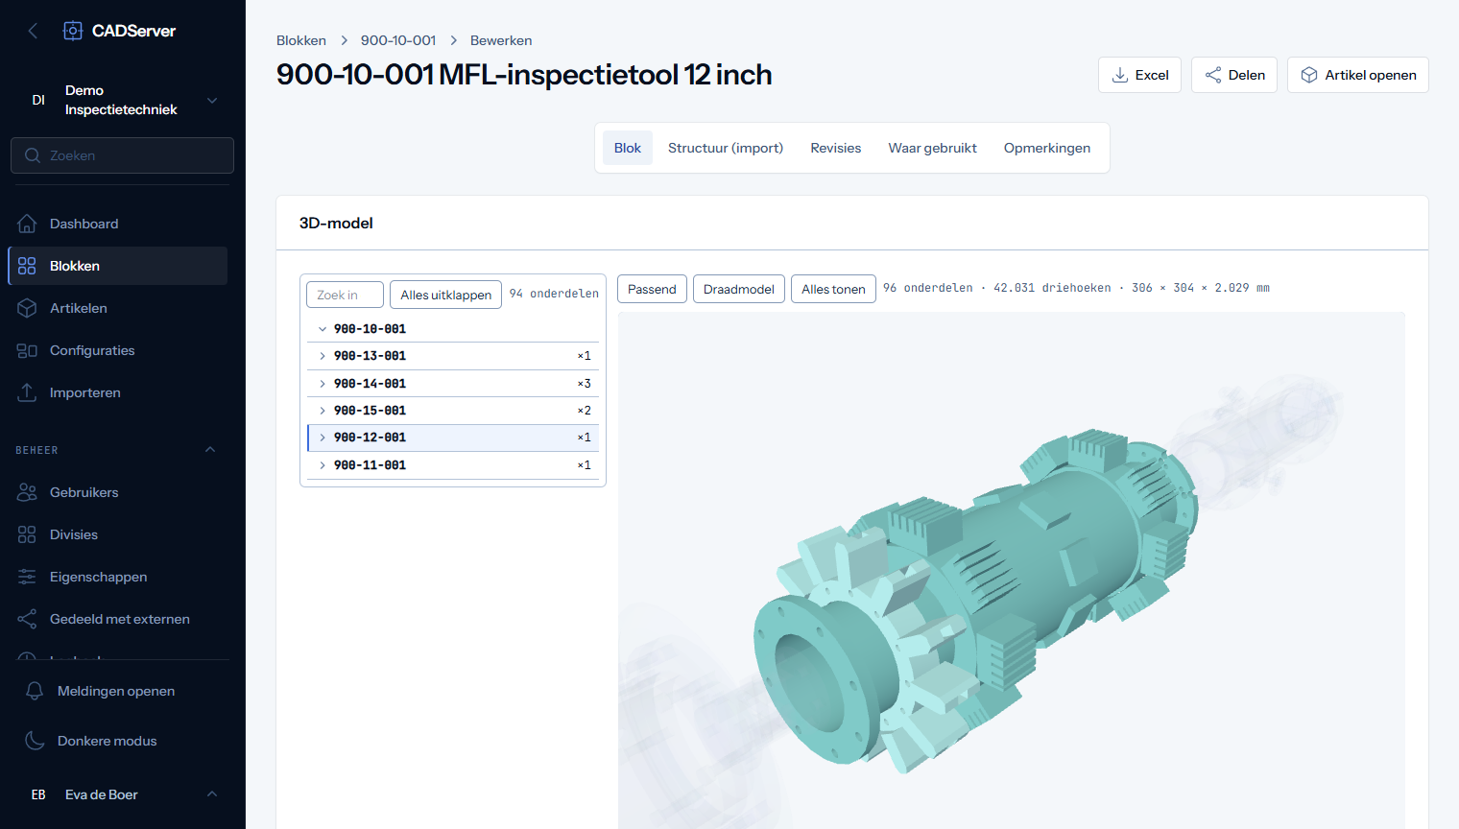Click the magnifier icon in Zoeken field
The image size is (1459, 829).
coord(33,155)
